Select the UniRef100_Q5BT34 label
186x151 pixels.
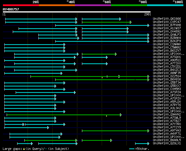pos(167,83)
